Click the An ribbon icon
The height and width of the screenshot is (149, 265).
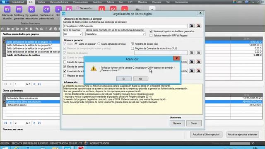pyautogui.click(x=138, y=9)
